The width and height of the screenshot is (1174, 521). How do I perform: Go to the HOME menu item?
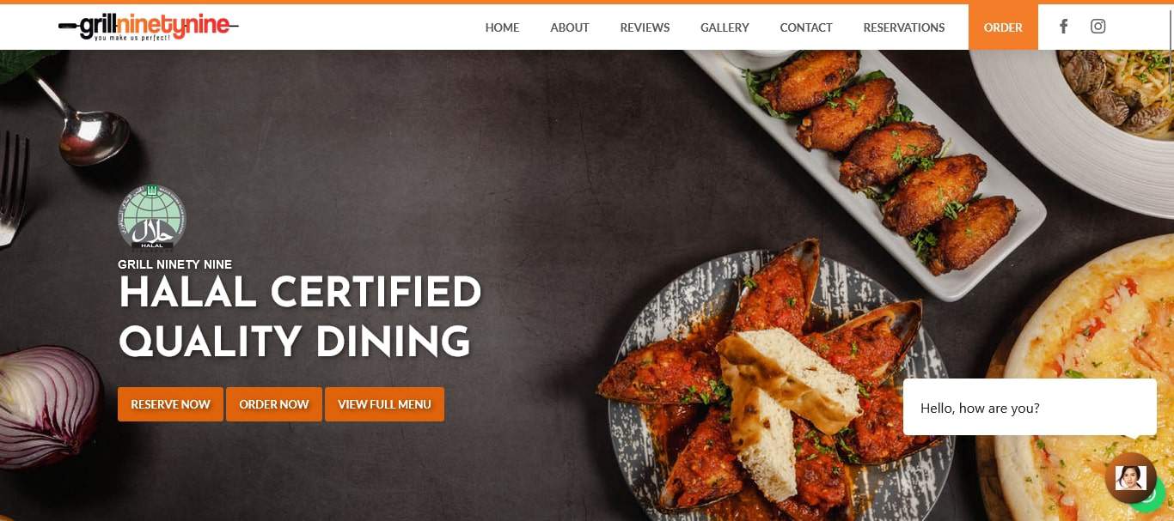[502, 27]
